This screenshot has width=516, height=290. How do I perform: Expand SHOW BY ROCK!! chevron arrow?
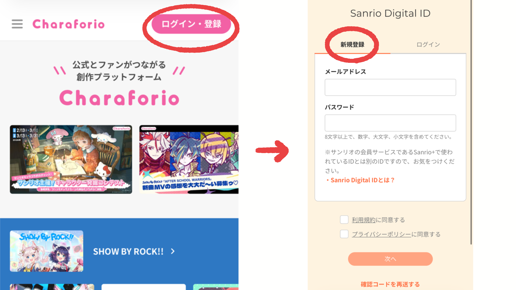pyautogui.click(x=173, y=251)
